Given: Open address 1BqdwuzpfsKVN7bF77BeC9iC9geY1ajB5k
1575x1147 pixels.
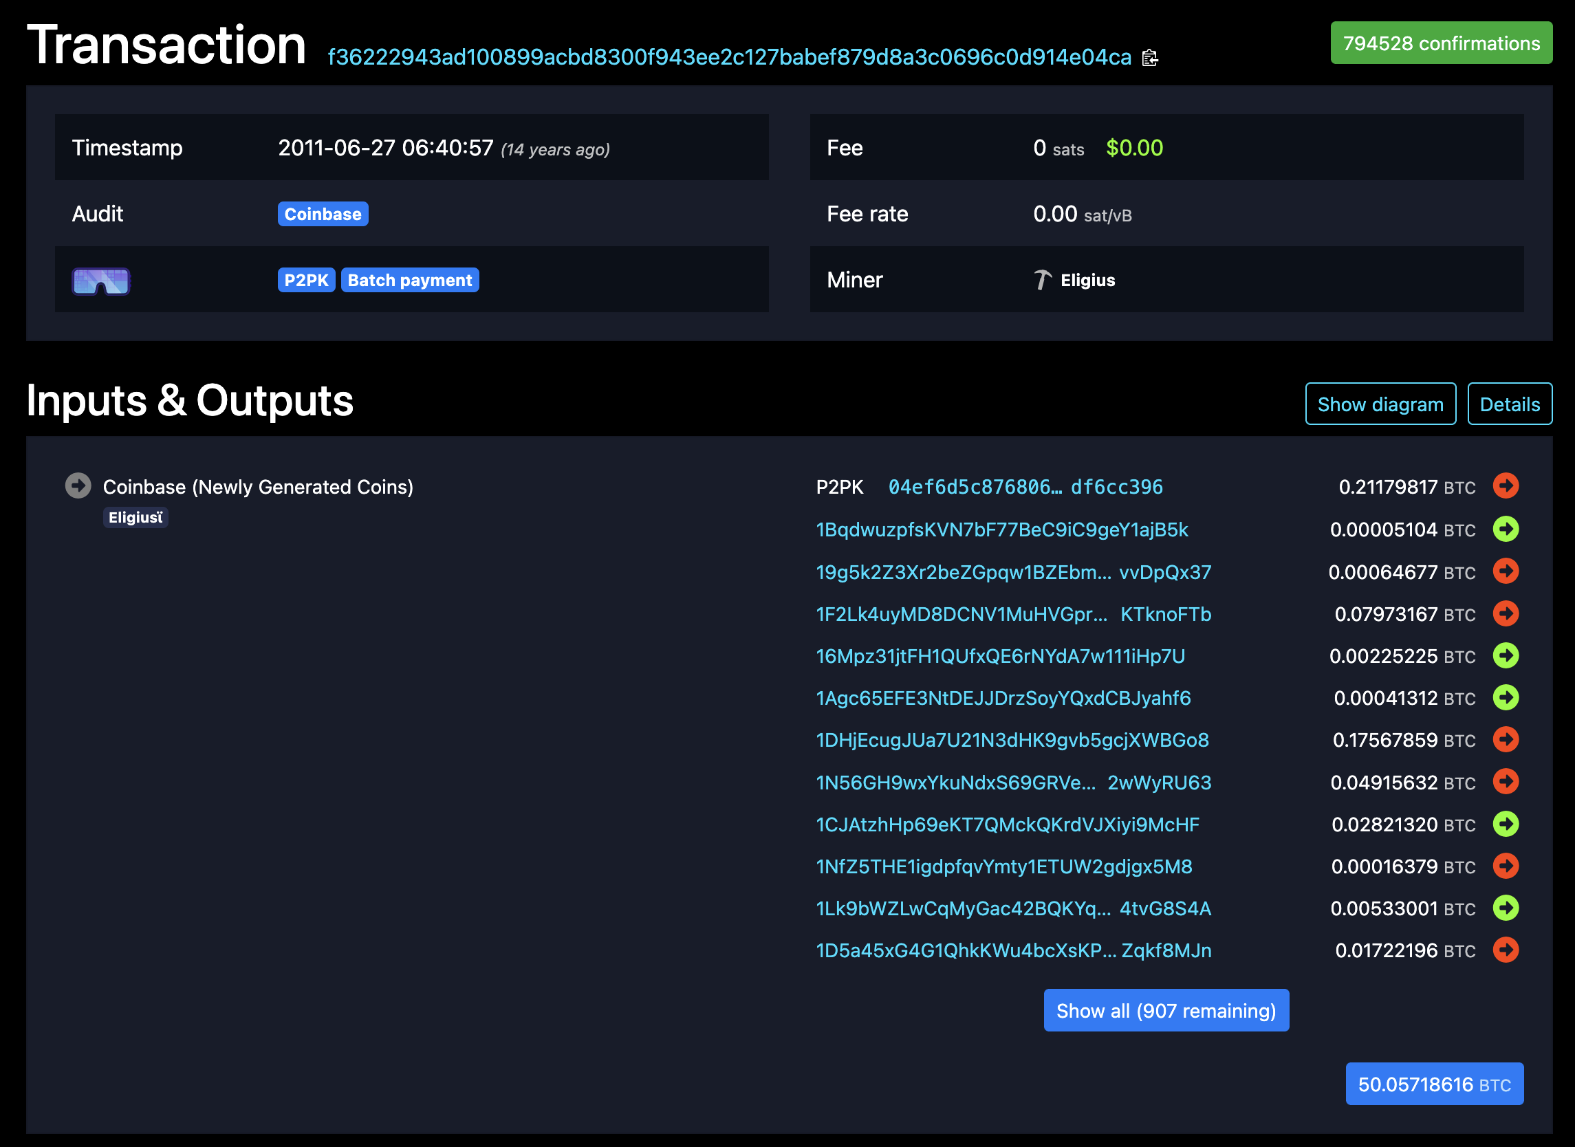Looking at the screenshot, I should click(x=1001, y=529).
